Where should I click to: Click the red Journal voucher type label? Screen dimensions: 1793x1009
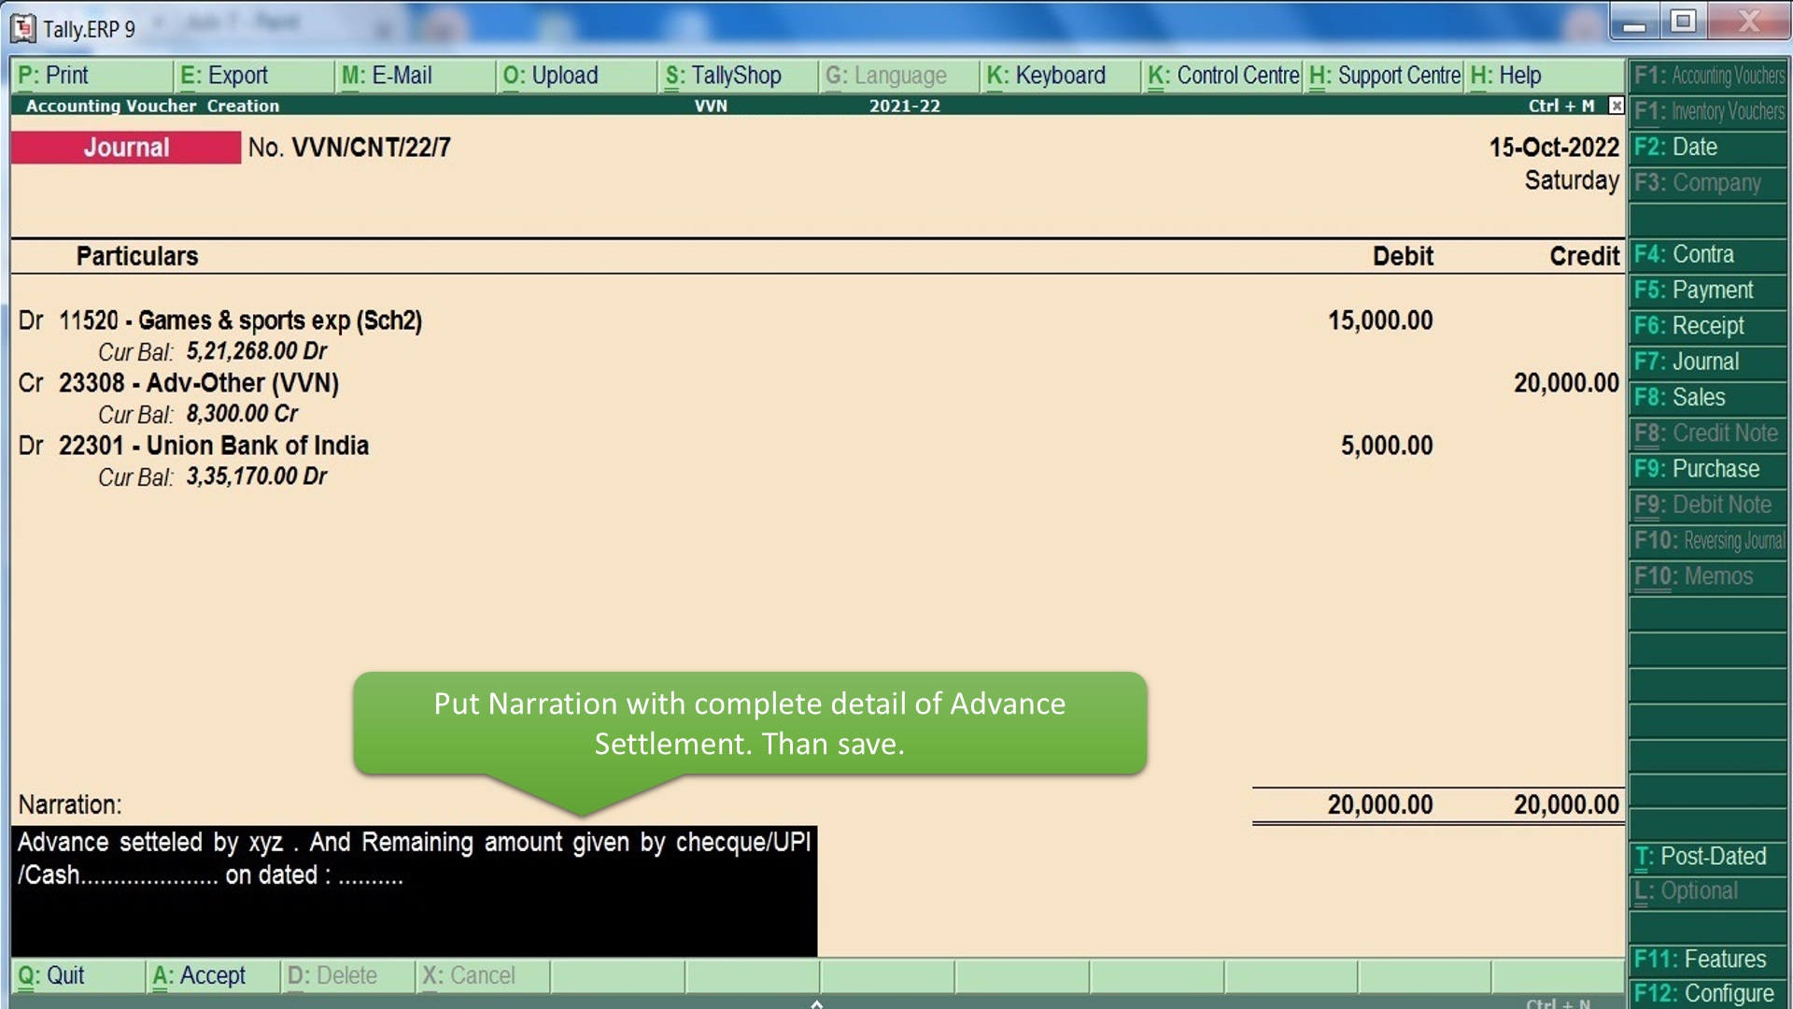[126, 148]
